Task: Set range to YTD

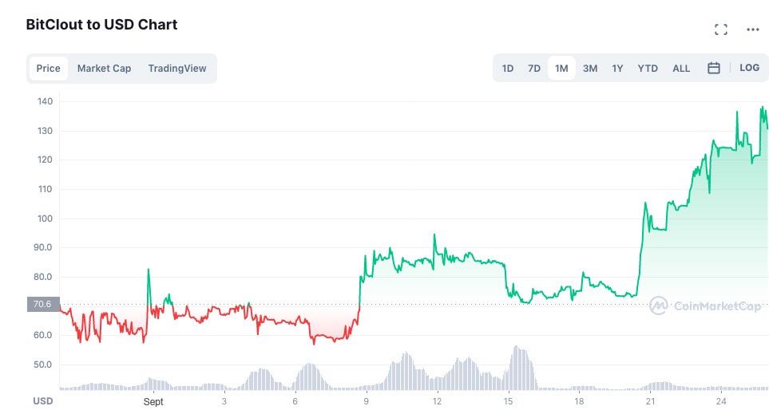Action: point(648,69)
